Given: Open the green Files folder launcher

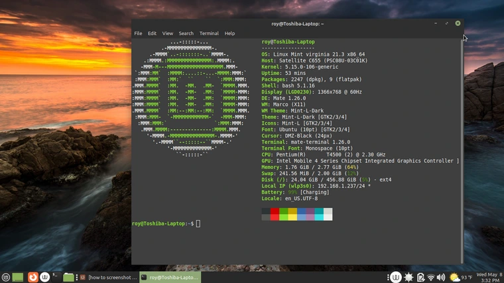Looking at the screenshot, I should [x=68, y=277].
